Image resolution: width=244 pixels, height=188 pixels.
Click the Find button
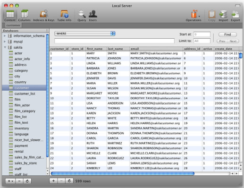click(x=227, y=34)
